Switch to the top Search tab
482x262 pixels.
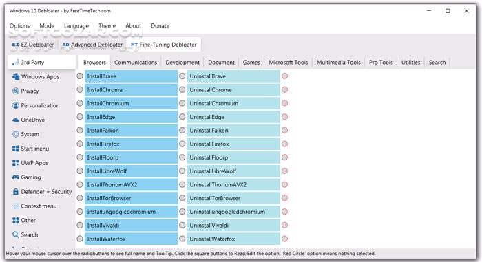point(437,63)
